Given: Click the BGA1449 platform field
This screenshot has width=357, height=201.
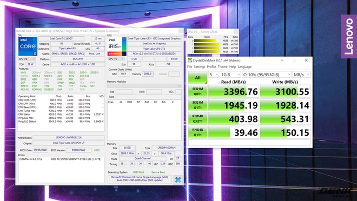Looking at the screenshot, I should [x=77, y=59].
